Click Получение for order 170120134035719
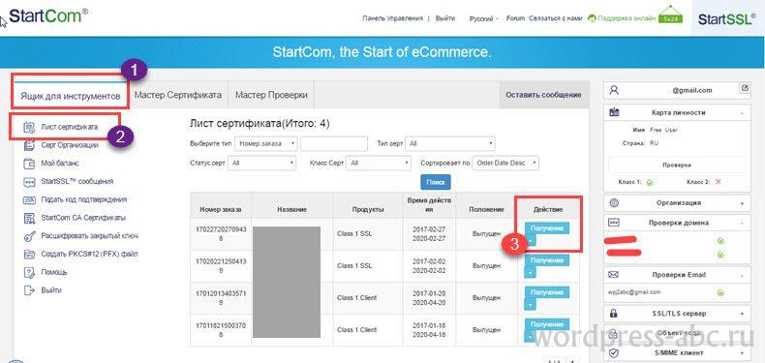The image size is (765, 363). pyautogui.click(x=547, y=292)
